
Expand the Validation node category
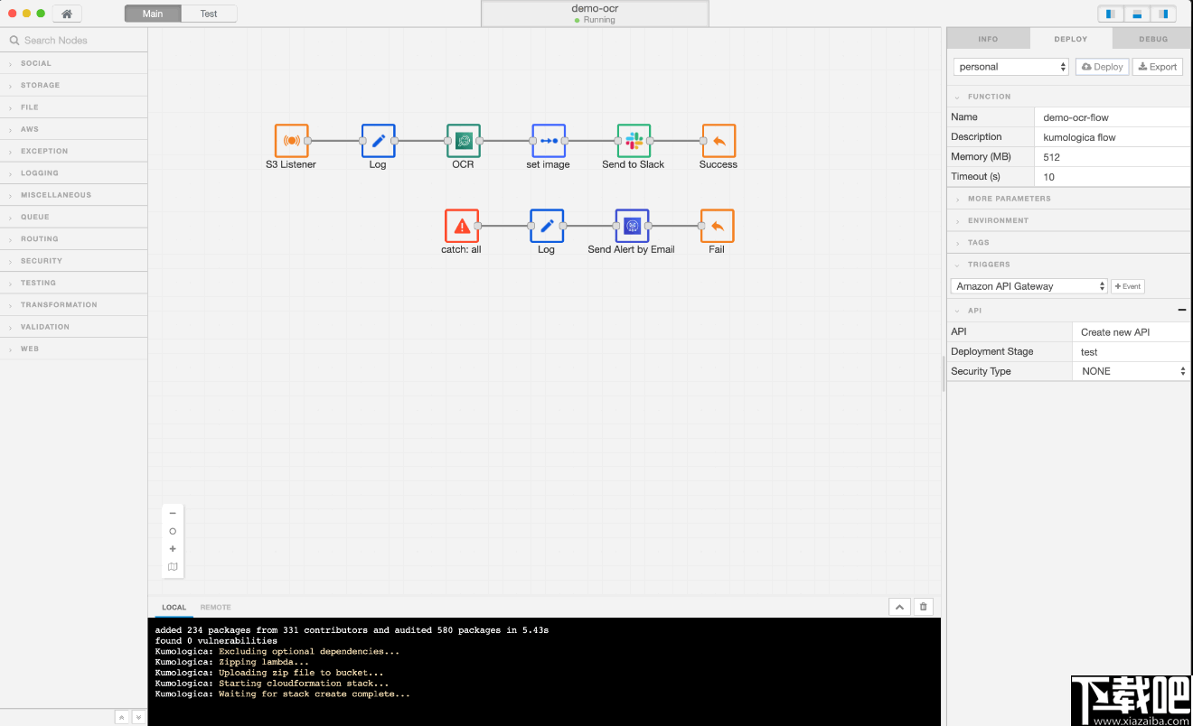pos(73,327)
